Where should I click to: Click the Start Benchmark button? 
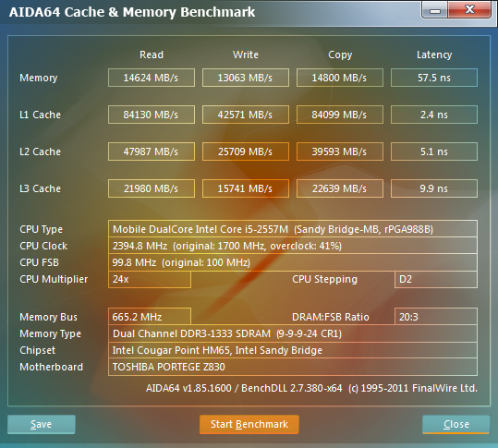click(x=249, y=424)
